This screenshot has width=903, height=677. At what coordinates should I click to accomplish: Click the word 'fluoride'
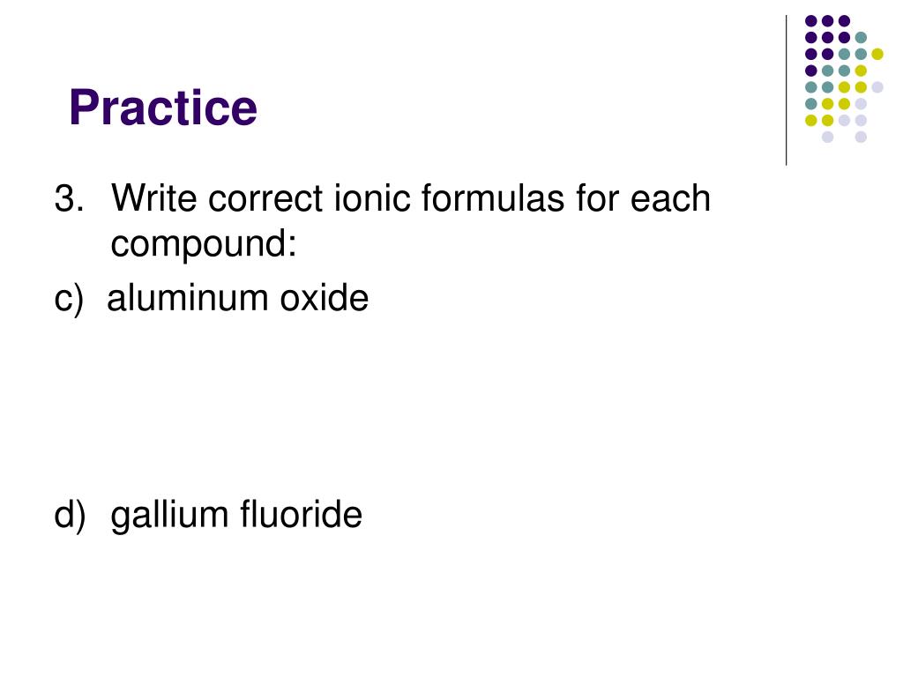[x=301, y=514]
